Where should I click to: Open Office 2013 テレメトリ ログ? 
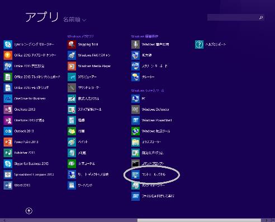[26, 88]
